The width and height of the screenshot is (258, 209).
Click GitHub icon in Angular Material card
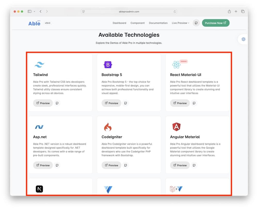point(194,165)
